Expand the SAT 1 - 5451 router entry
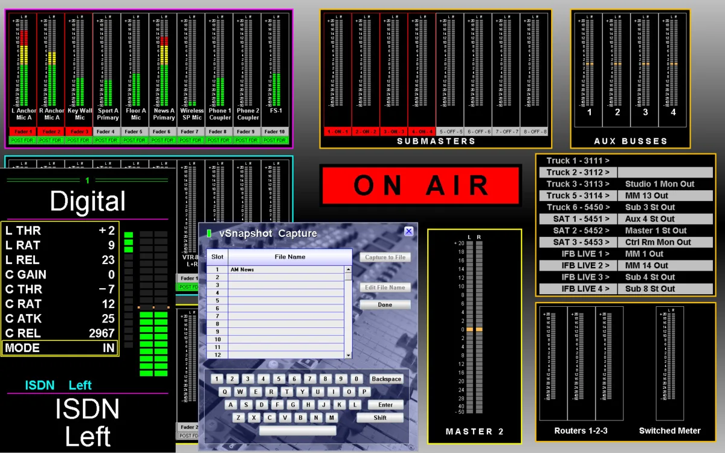The image size is (725, 453). [577, 219]
